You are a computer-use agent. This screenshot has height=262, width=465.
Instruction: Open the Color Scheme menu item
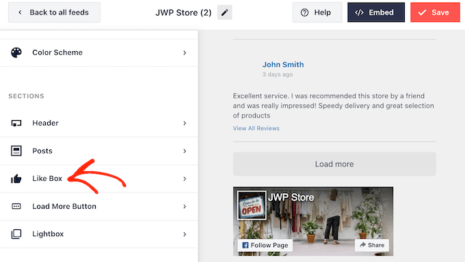[x=99, y=53]
